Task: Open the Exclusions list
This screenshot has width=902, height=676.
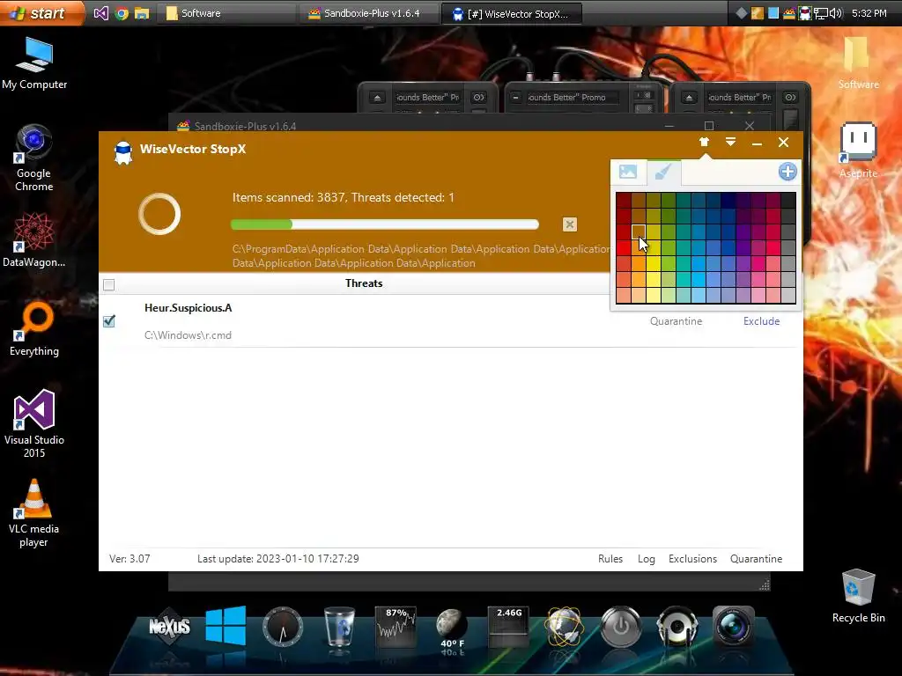Action: 692,559
